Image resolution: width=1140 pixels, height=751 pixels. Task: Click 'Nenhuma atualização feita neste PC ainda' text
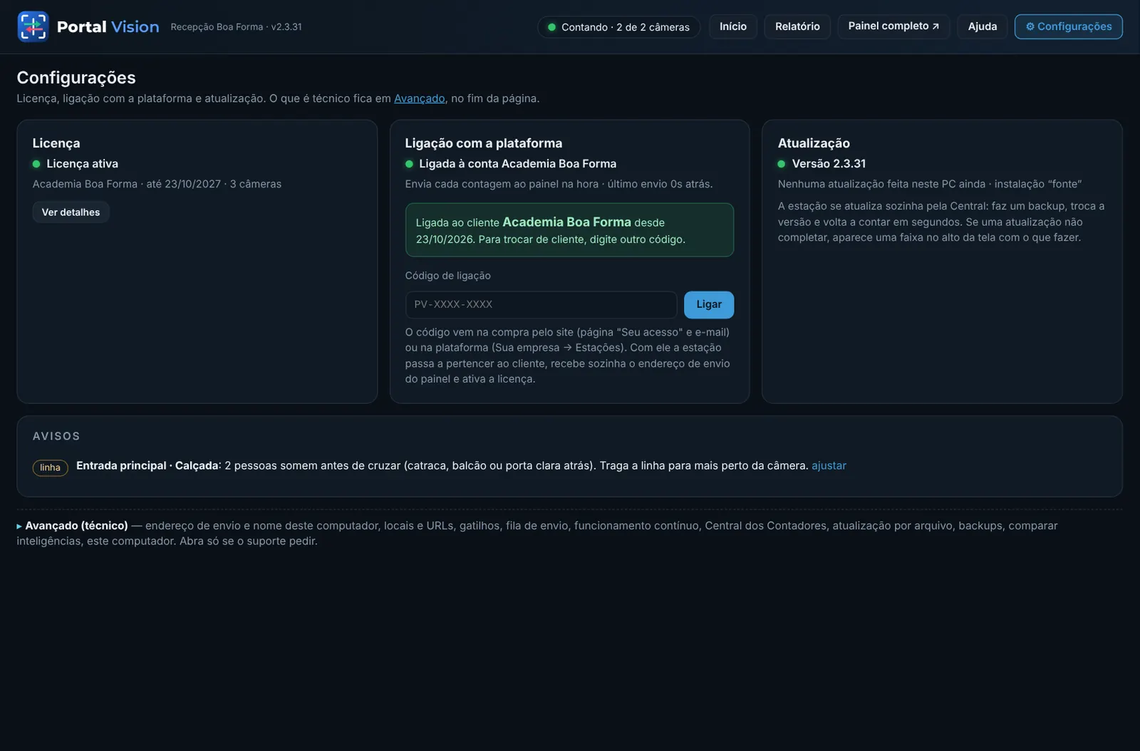coord(881,184)
